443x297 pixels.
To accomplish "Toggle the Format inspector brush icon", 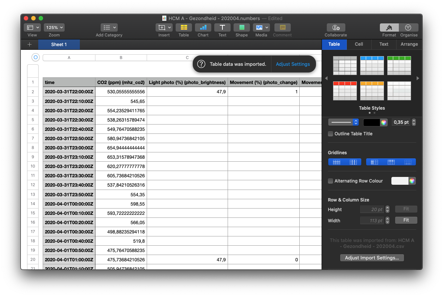I will coord(389,28).
